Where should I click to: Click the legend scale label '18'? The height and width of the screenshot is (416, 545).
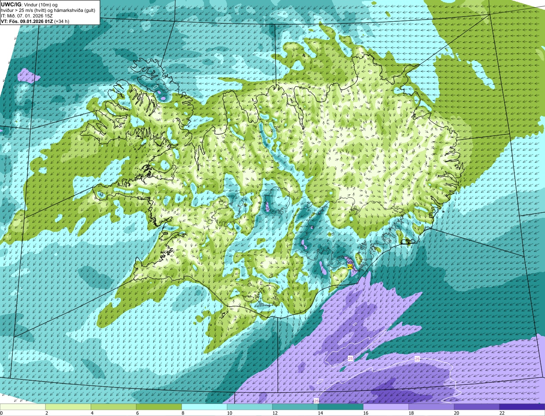pos(411,413)
